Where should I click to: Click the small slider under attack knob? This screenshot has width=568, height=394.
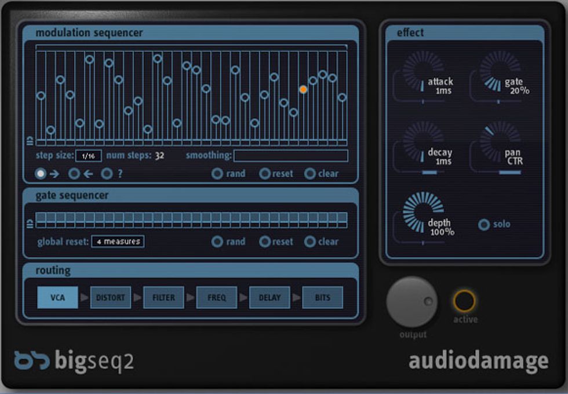pos(423,102)
